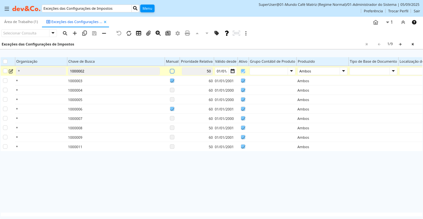Expand the Produzido dropdown showing Ambos
This screenshot has width=423, height=219.
343,71
